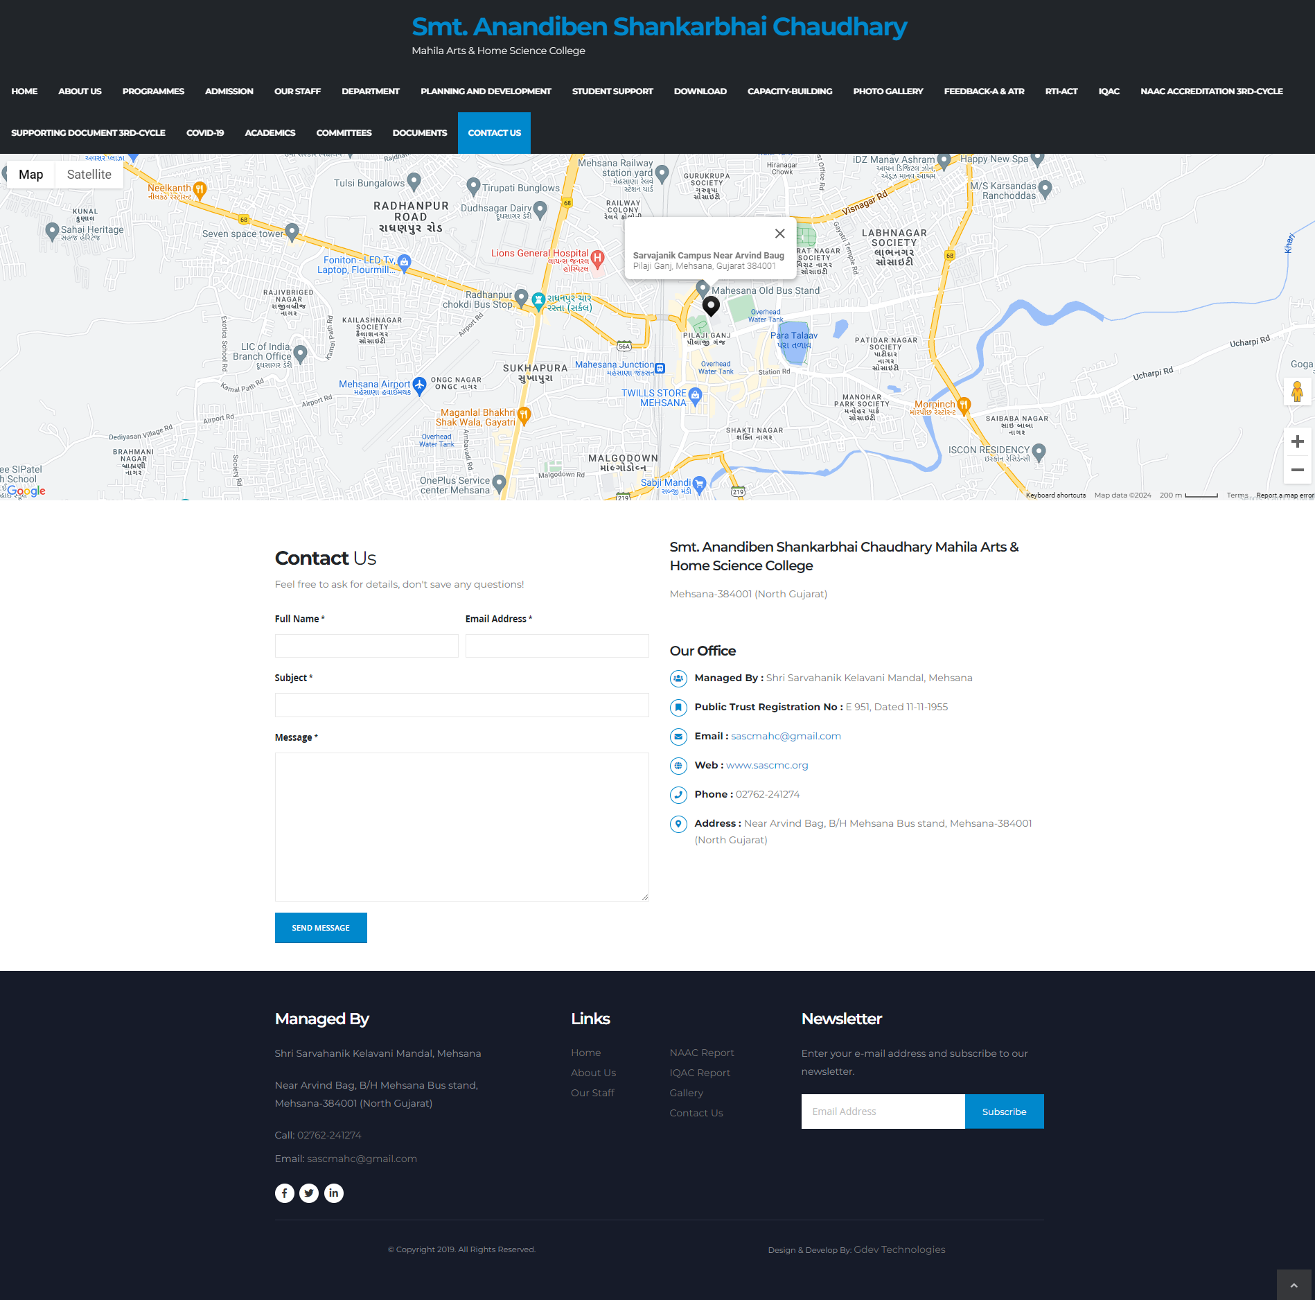Open the www.sascmc.org website link
Image resolution: width=1315 pixels, height=1300 pixels.
click(x=766, y=765)
